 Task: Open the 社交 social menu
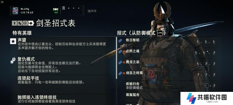92,11
